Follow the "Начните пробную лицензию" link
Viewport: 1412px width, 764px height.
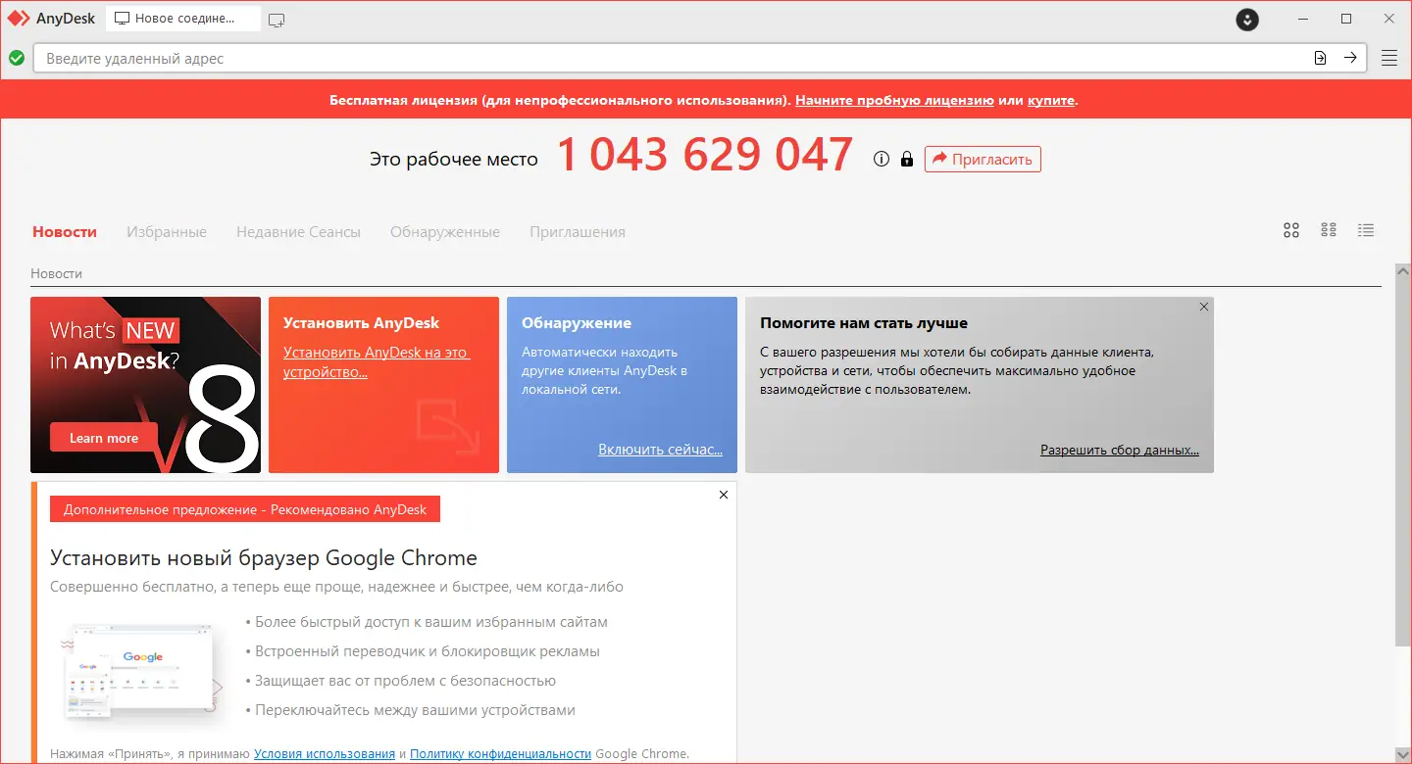894,100
